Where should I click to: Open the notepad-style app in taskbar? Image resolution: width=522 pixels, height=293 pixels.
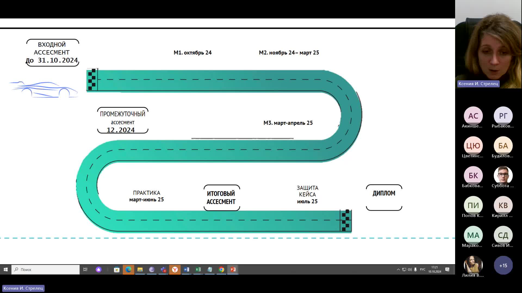coord(210,269)
